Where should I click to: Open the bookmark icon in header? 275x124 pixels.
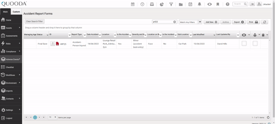click(218, 4)
